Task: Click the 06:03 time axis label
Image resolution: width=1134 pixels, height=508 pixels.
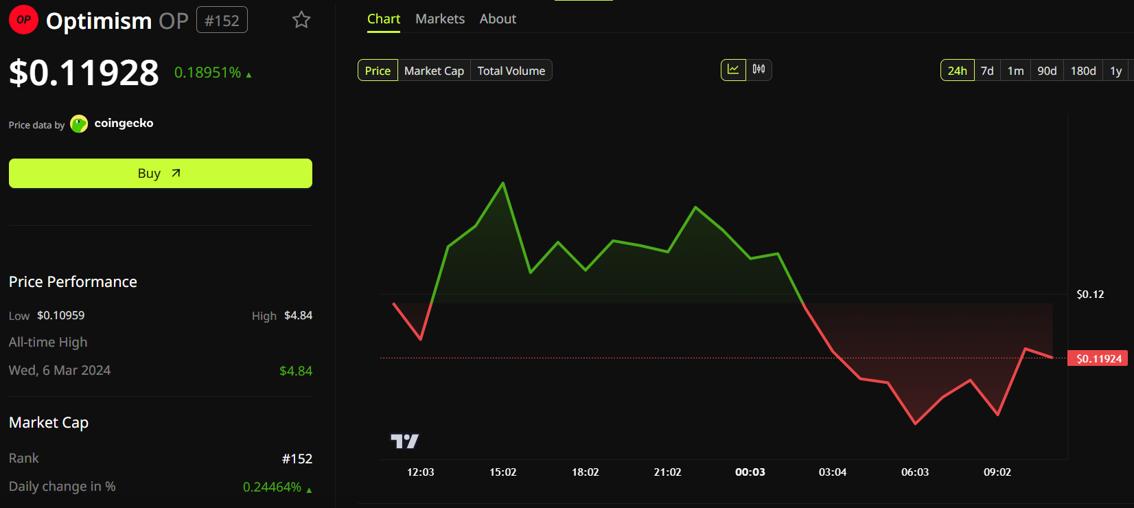Action: [x=915, y=472]
